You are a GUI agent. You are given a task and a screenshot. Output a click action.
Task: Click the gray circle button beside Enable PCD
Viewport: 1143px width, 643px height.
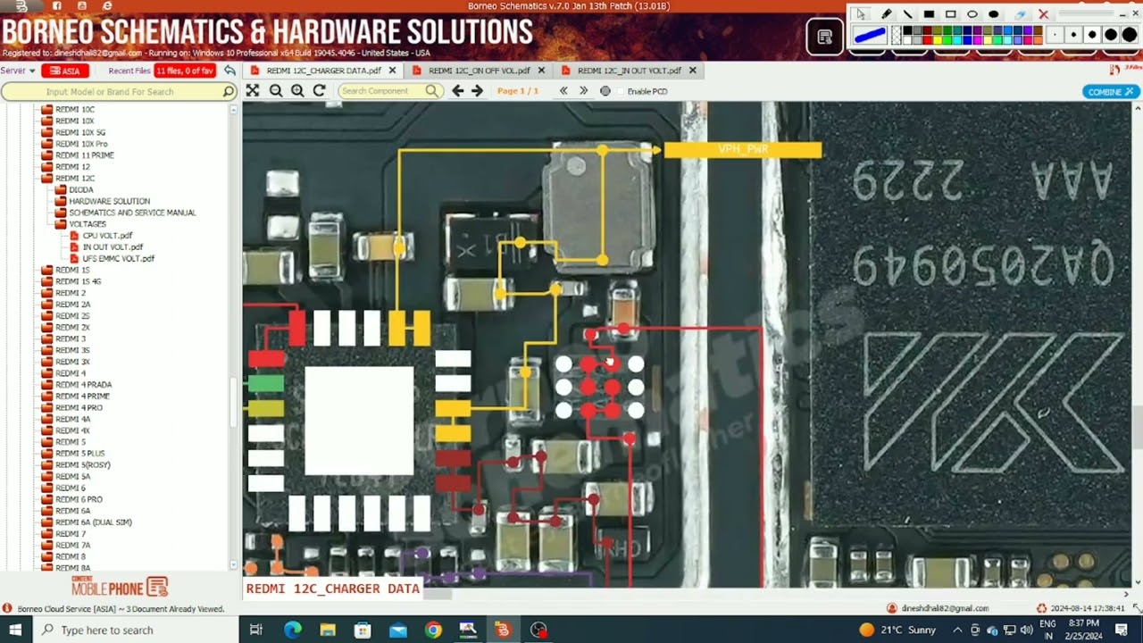pyautogui.click(x=605, y=91)
